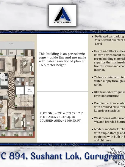
Task: Click the Aditya Homes triangle logo
Action: coord(62,14)
